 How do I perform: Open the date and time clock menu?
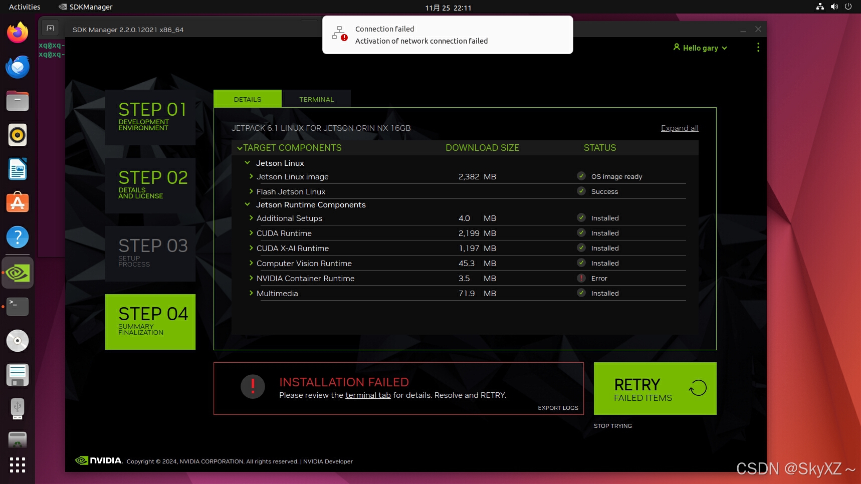(448, 8)
